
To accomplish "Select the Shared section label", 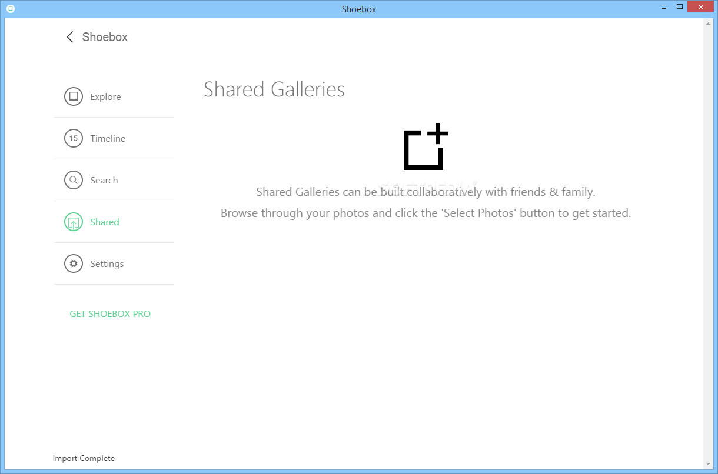I will (105, 222).
